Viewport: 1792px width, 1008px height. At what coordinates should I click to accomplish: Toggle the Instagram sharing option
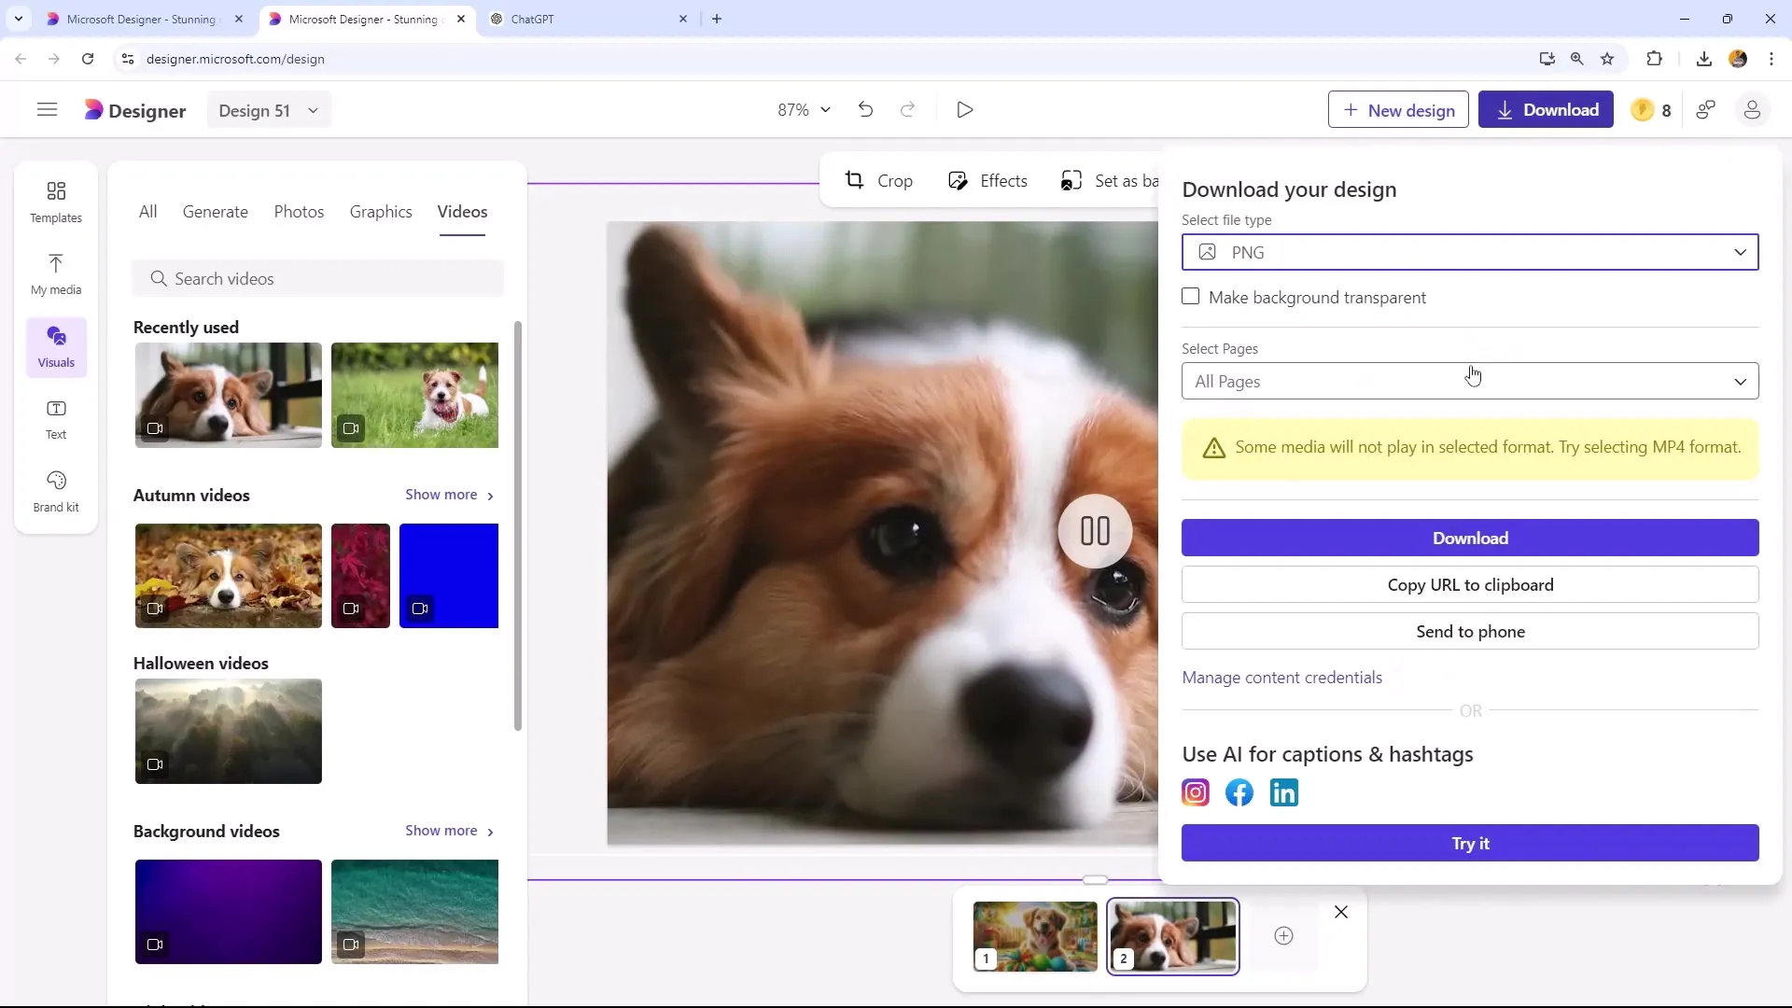1195,791
